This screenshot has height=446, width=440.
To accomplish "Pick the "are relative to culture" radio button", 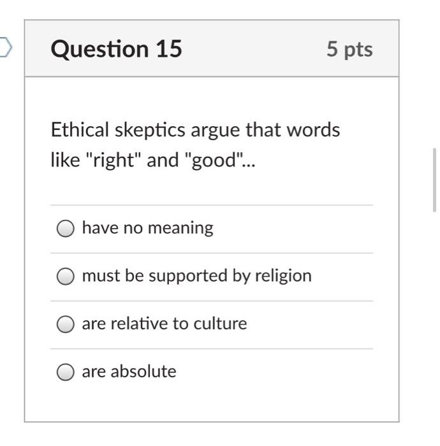I will click(x=66, y=324).
